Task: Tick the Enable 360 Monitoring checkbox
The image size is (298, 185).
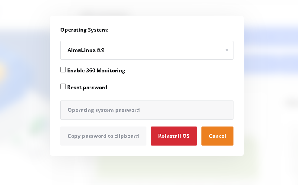Action: 63,70
